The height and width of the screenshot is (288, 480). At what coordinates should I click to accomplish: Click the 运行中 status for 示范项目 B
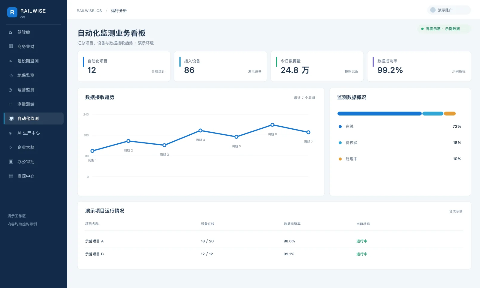pyautogui.click(x=362, y=254)
